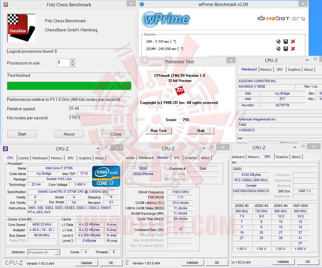Click the Processors to use input field
The image size is (322, 268).
(64, 63)
